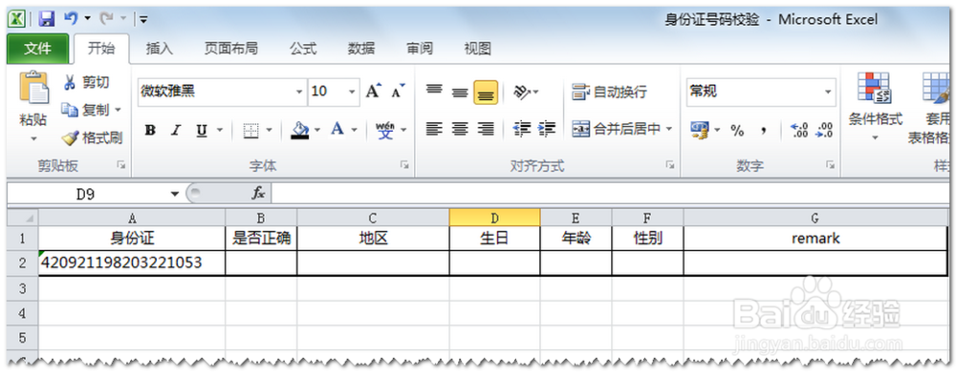956x377 pixels.
Task: Switch to the 视图 ribbon tab
Action: (477, 49)
